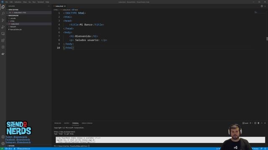Close the terminal panel
268x150 pixels.
(265, 123)
